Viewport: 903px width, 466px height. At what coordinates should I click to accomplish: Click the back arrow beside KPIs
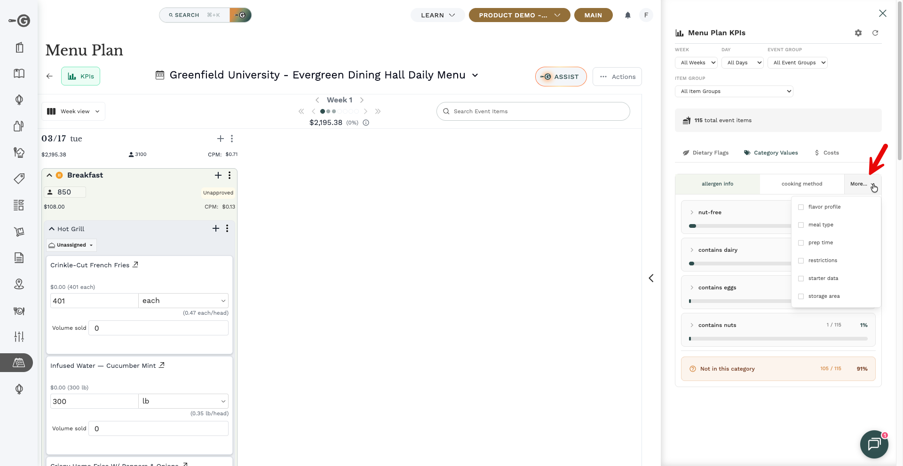(49, 76)
